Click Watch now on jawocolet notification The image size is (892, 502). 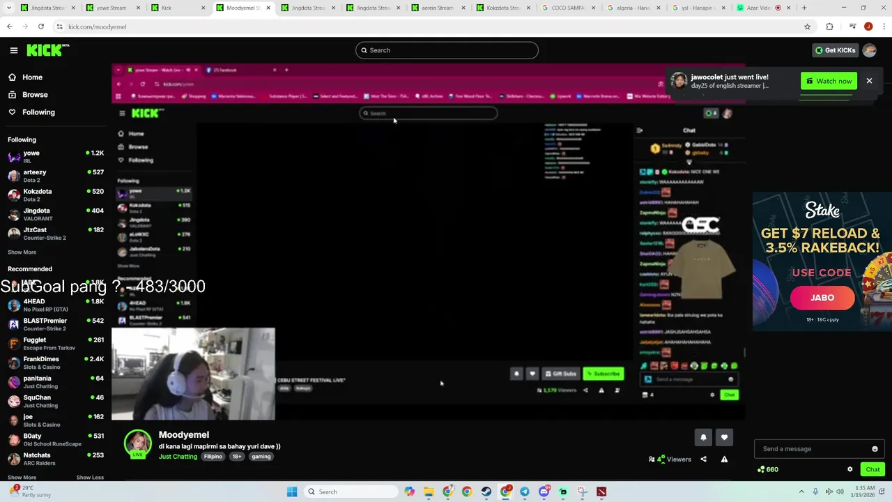point(829,81)
